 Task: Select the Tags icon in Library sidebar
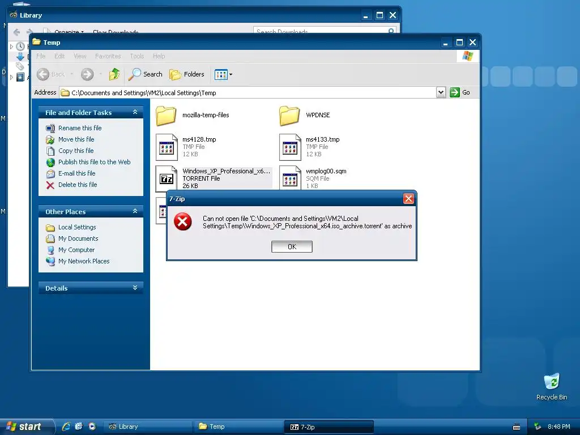[20, 66]
